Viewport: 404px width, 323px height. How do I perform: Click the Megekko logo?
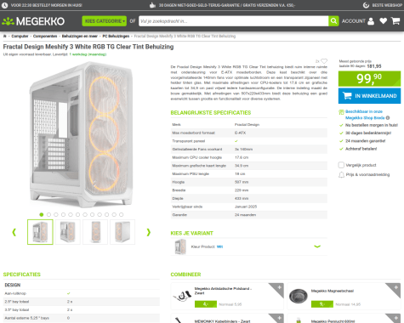pyautogui.click(x=33, y=21)
